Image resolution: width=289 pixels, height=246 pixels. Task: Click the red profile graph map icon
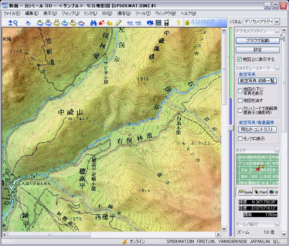click(81, 23)
